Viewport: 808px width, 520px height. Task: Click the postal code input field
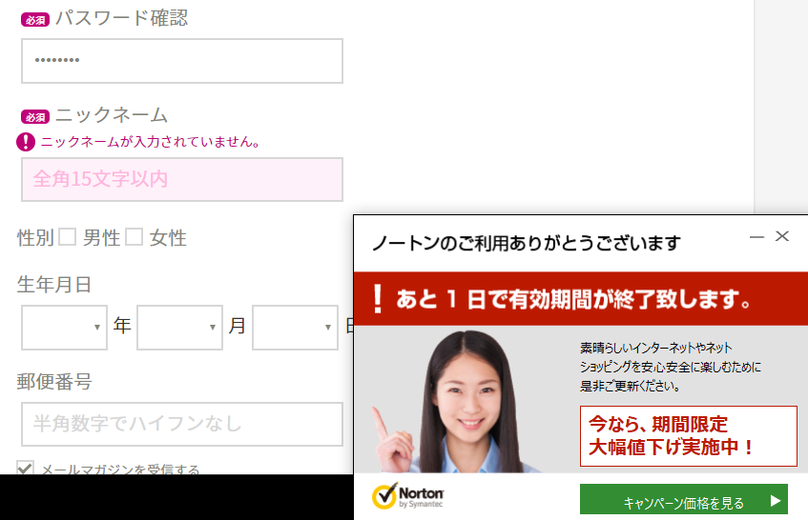181,424
